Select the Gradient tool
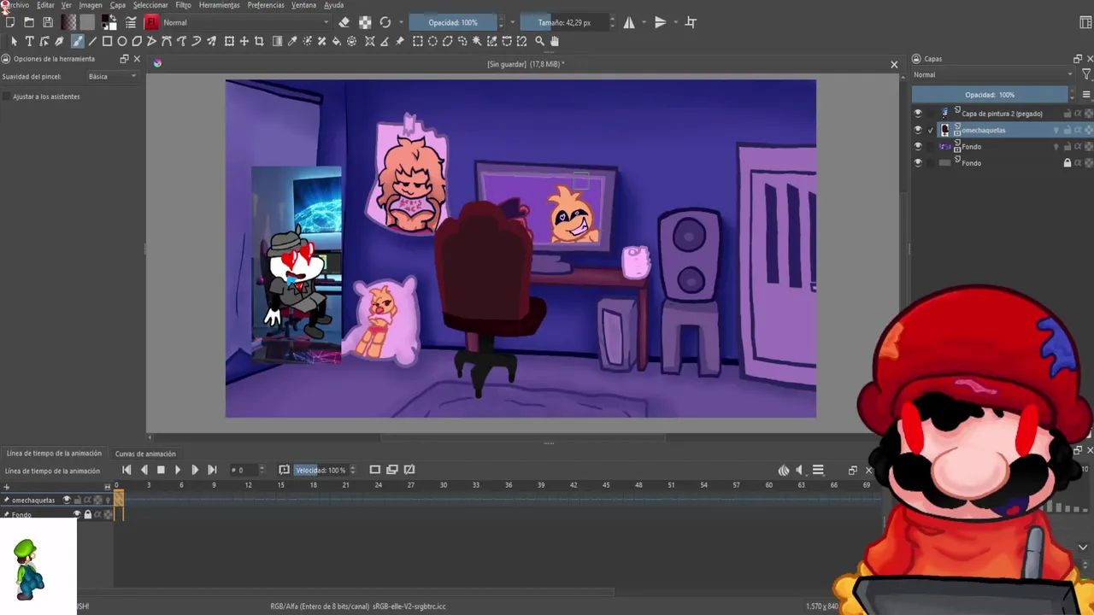Image resolution: width=1094 pixels, height=615 pixels. tap(277, 41)
